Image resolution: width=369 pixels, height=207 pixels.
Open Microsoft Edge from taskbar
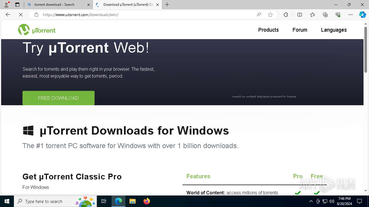pos(118,201)
